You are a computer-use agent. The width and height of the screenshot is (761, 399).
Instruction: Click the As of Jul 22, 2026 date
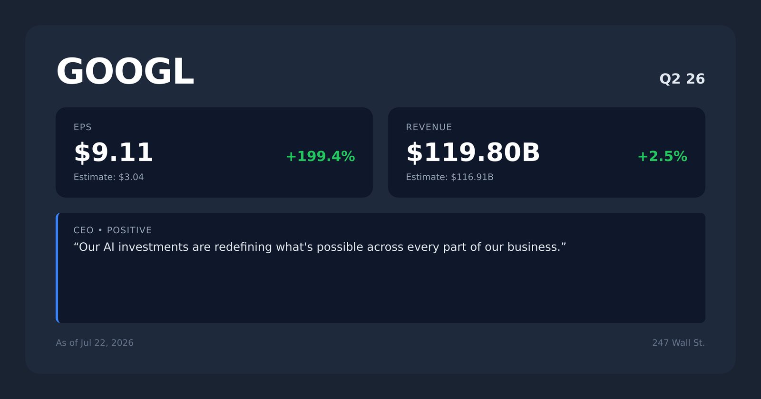pyautogui.click(x=95, y=343)
